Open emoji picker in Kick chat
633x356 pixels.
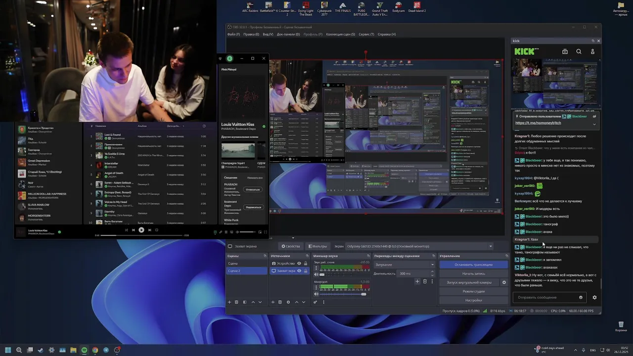pyautogui.click(x=581, y=297)
